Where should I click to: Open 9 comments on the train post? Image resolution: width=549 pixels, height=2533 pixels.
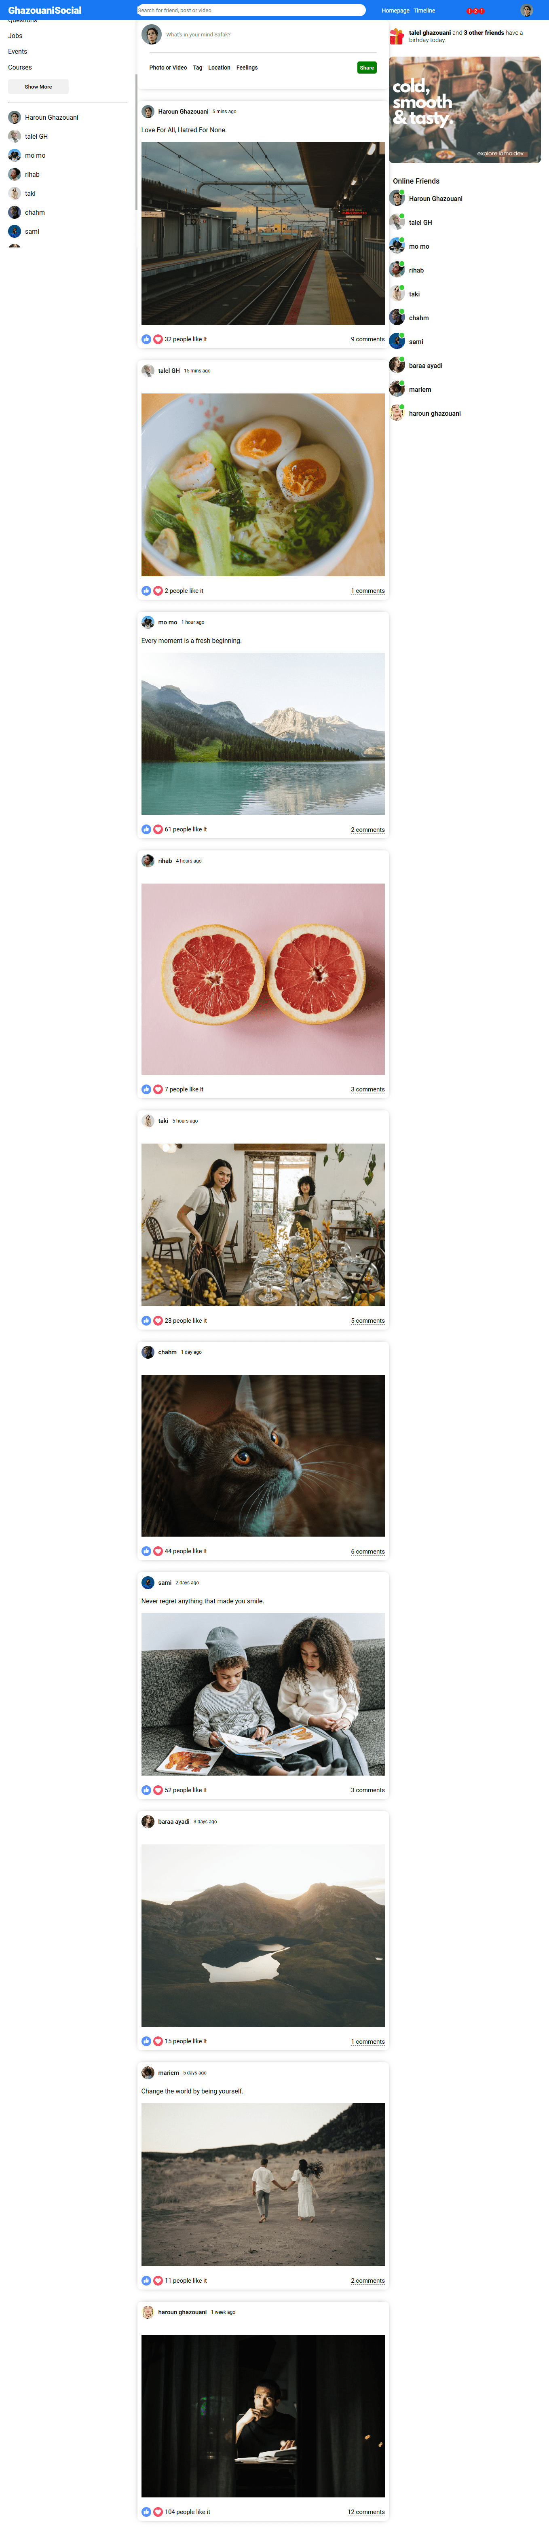tap(368, 339)
